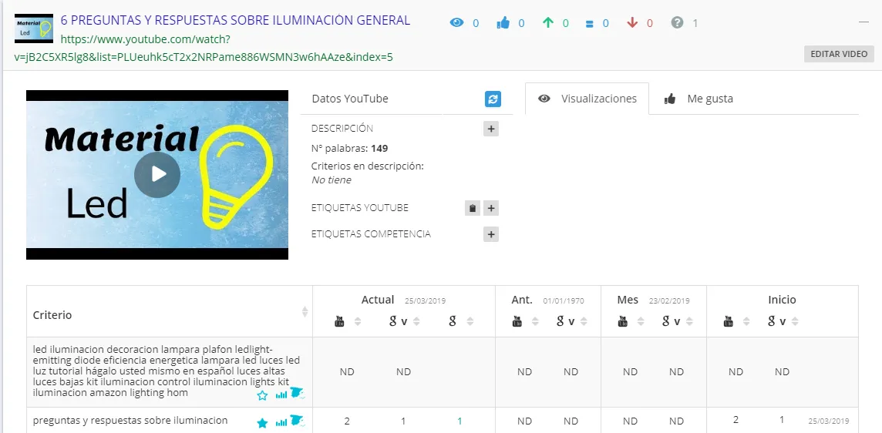Sort the table by the Criterio column

pos(305,311)
